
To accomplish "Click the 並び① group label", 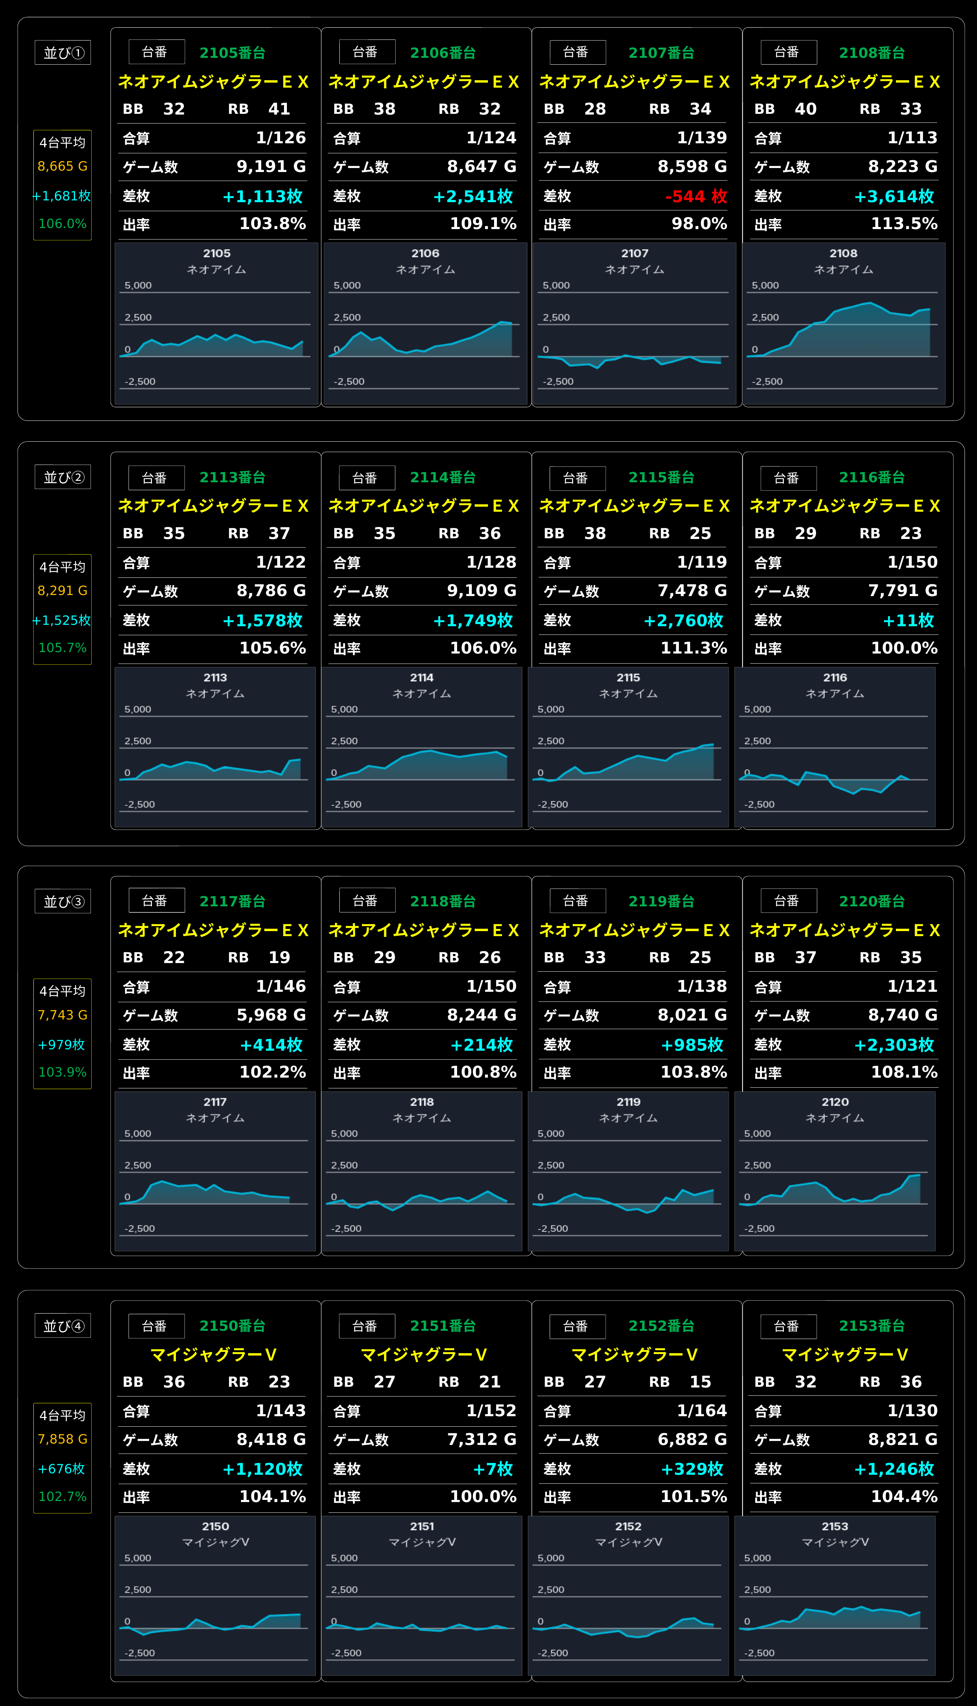I will click(63, 53).
